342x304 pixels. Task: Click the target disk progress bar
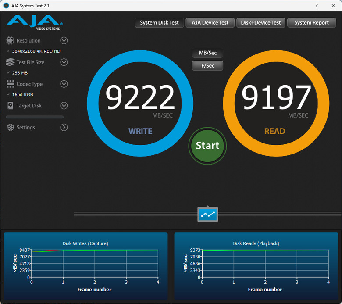click(35, 117)
